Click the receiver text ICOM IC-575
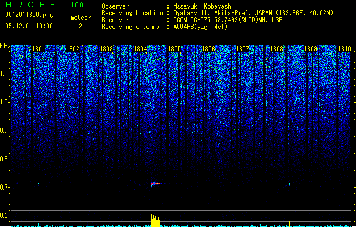The width and height of the screenshot is (357, 227). (192, 20)
